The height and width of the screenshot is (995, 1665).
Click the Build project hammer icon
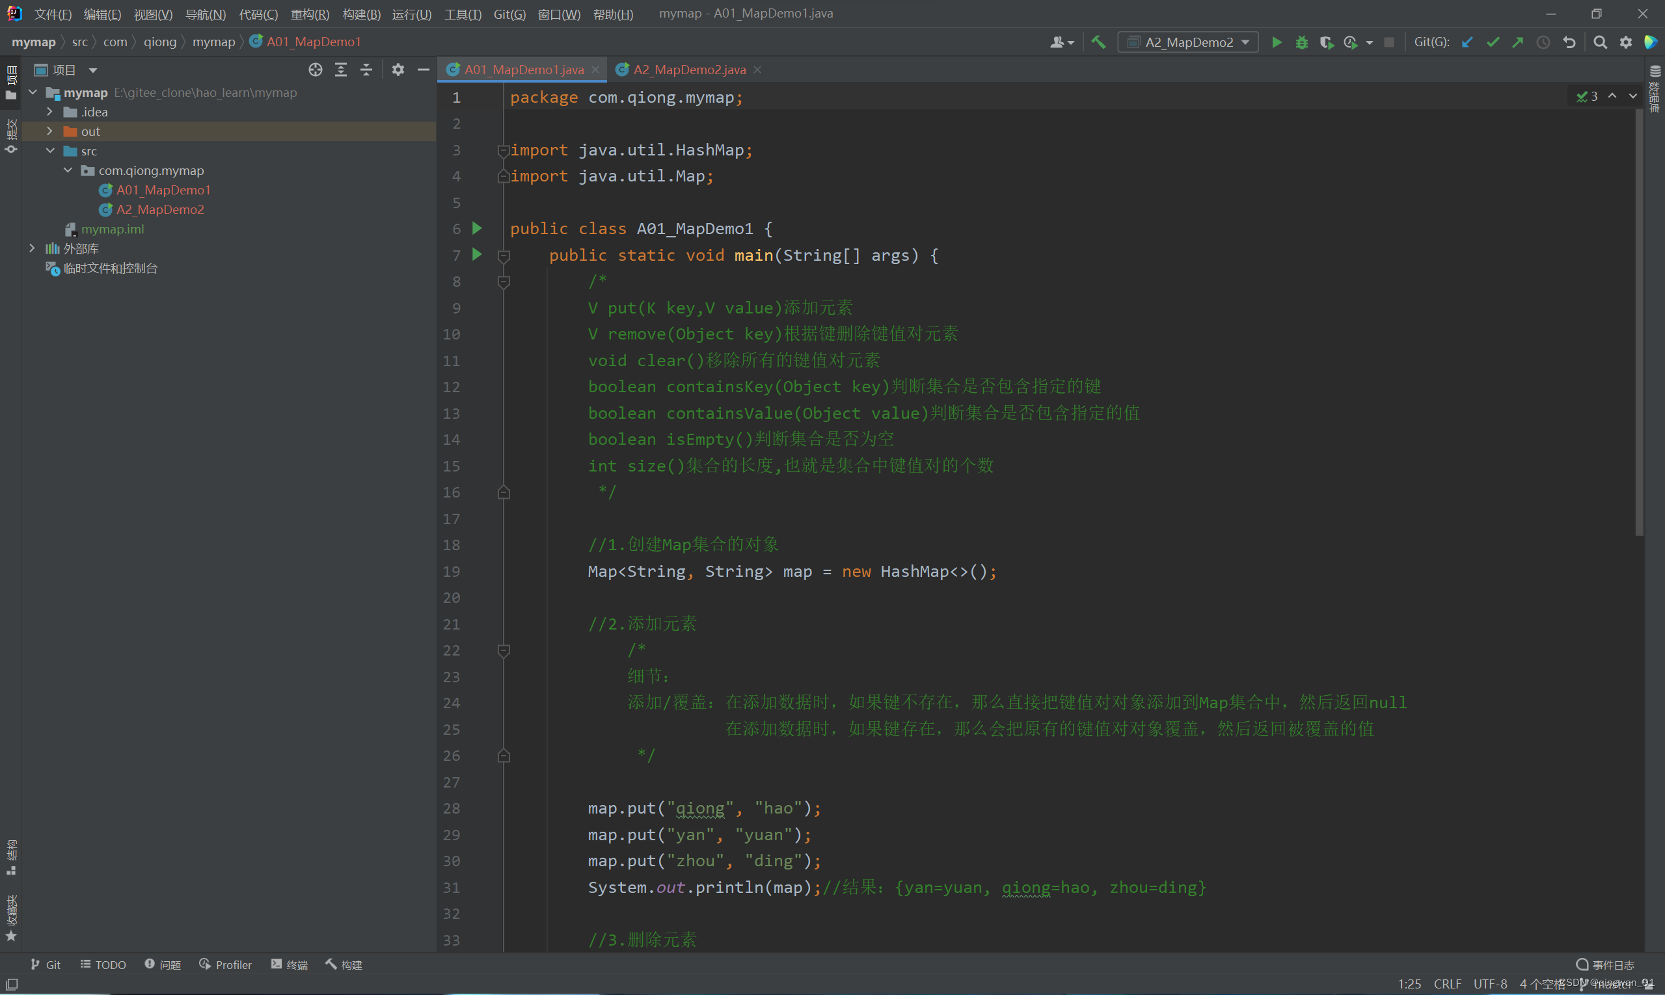click(1098, 42)
